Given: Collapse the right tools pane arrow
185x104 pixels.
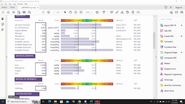Looking at the screenshot, I should [x=156, y=57].
